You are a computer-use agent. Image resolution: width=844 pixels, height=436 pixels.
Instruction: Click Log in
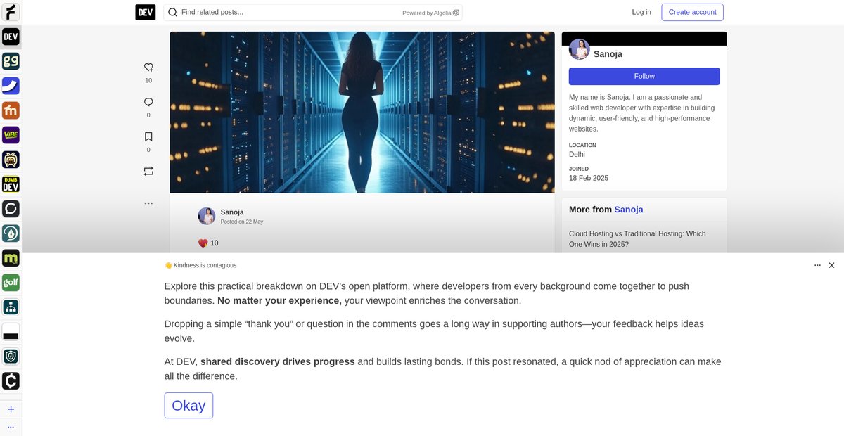[641, 12]
